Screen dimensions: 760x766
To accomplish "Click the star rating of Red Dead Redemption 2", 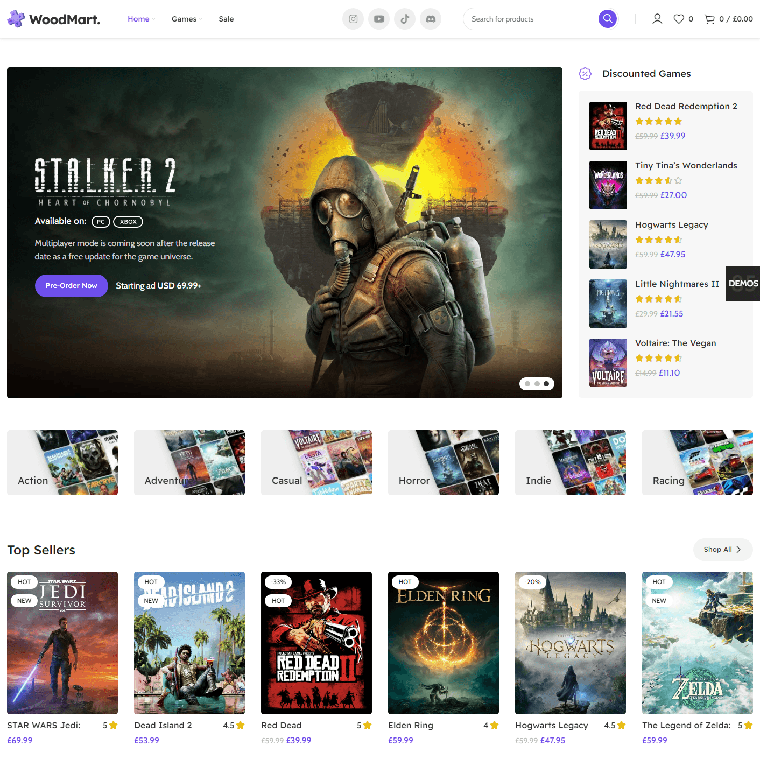I will [658, 122].
